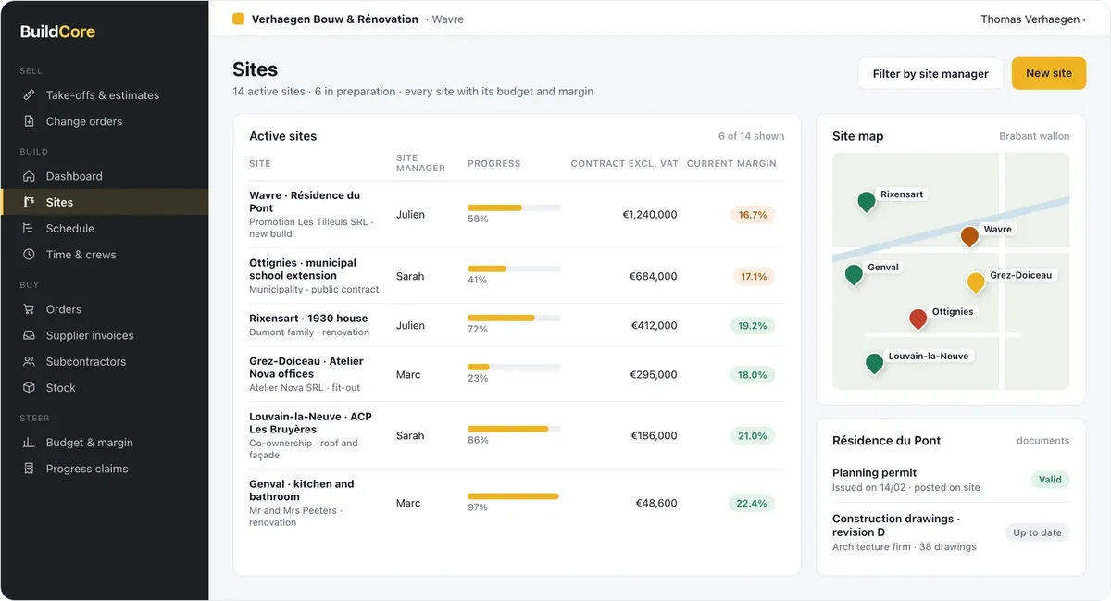
Task: Click the Valid status badge
Action: (1050, 480)
